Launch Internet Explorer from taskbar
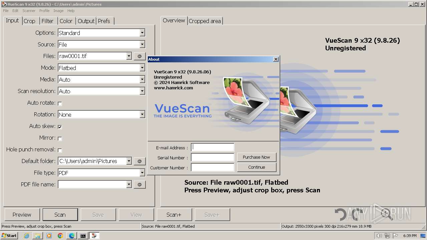 point(26,236)
